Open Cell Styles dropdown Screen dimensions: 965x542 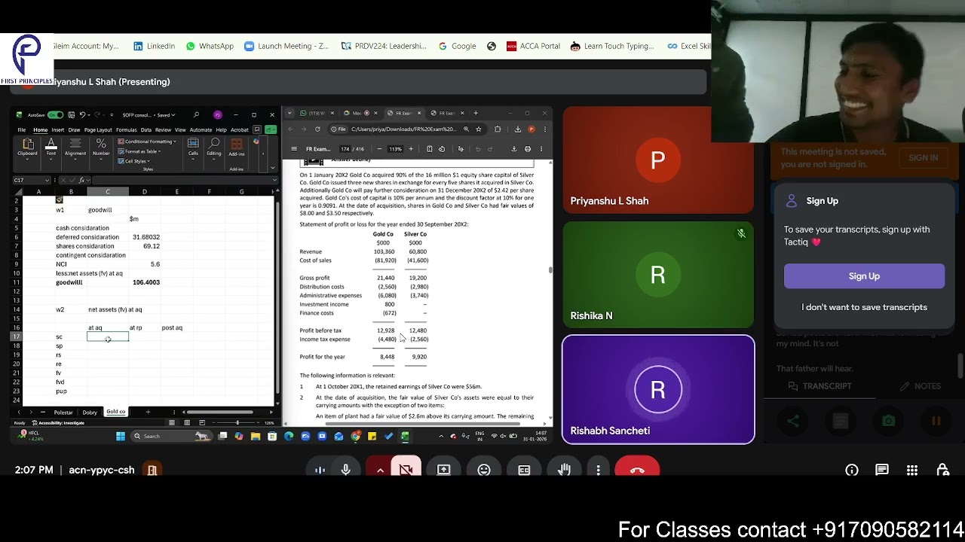133,161
